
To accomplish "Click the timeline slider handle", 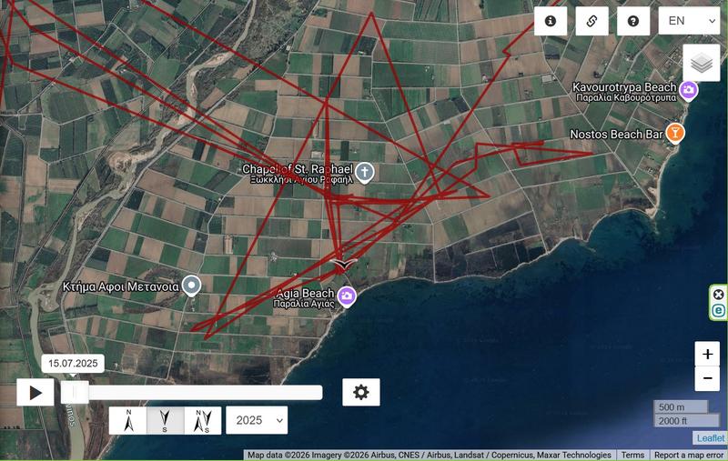I will coord(75,393).
